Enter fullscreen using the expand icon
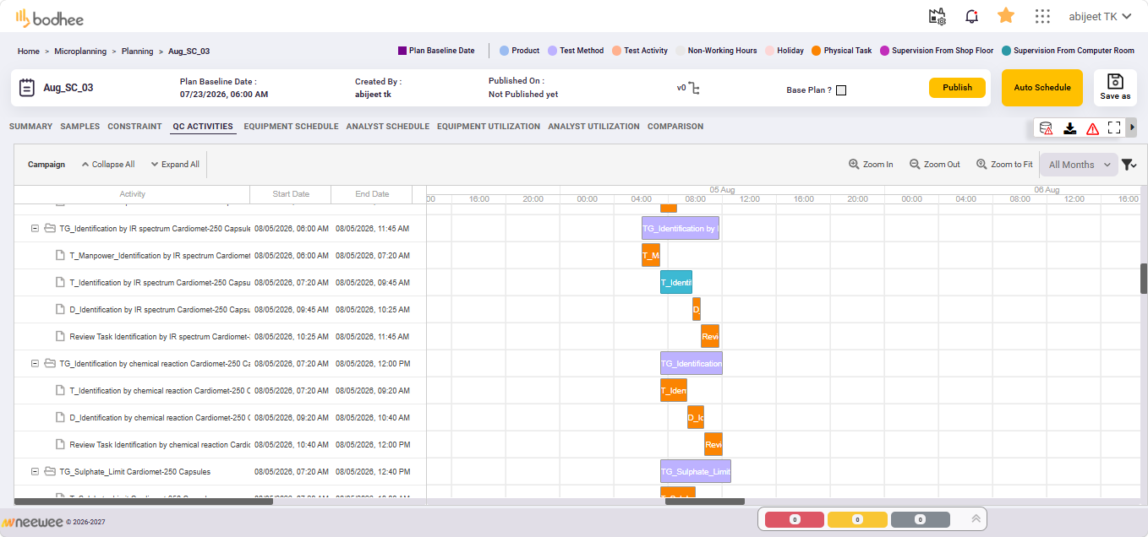The image size is (1148, 537). tap(1114, 128)
